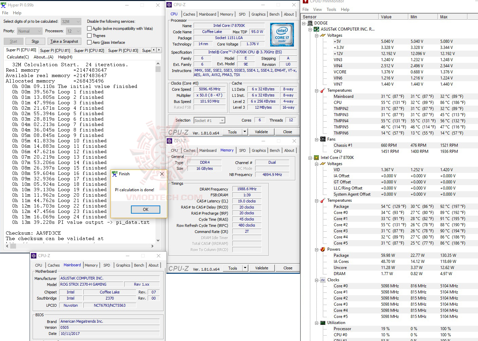Click the right tab-scroll arrow in Hyper PI

tap(159, 50)
